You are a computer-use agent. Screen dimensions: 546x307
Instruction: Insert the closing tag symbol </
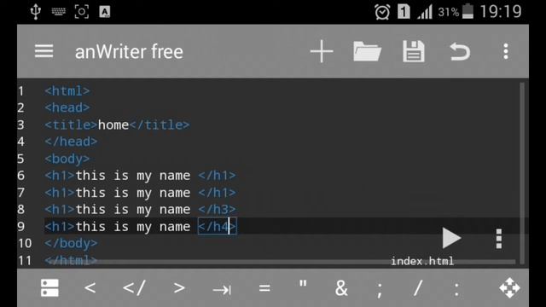pos(134,288)
